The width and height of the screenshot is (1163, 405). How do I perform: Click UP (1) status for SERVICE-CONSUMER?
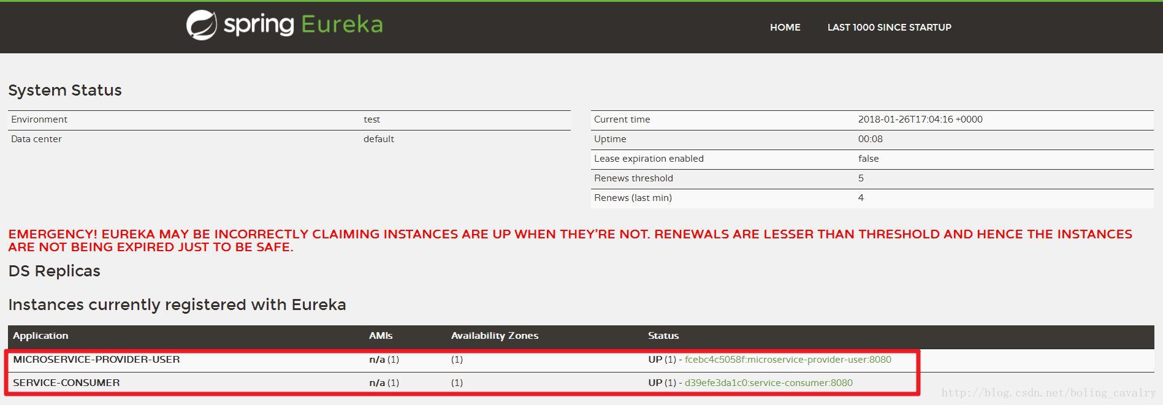pyautogui.click(x=662, y=383)
